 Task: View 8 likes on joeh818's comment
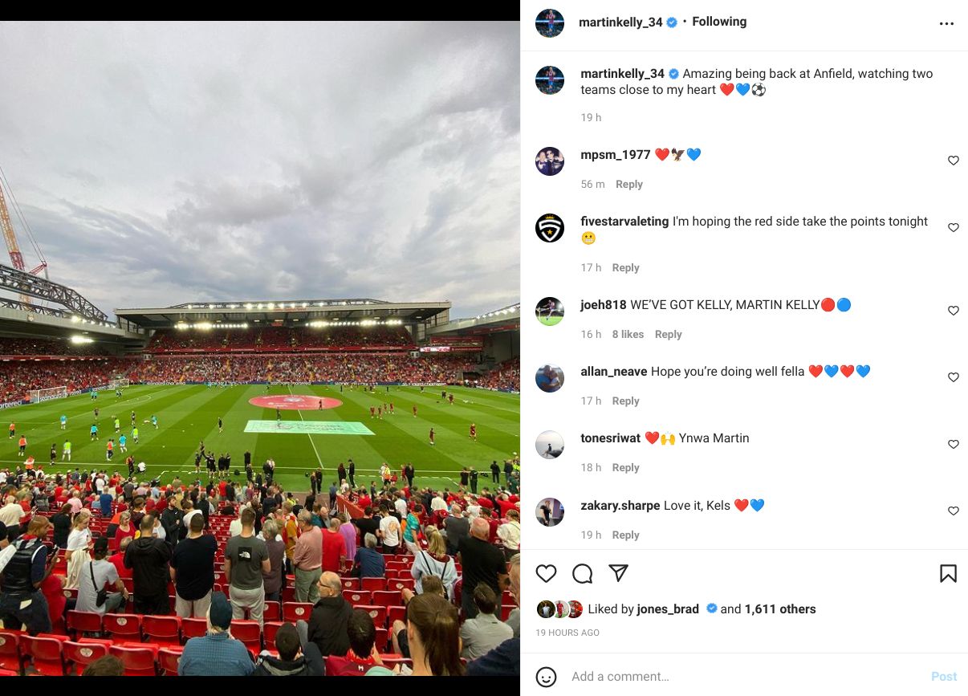[628, 334]
